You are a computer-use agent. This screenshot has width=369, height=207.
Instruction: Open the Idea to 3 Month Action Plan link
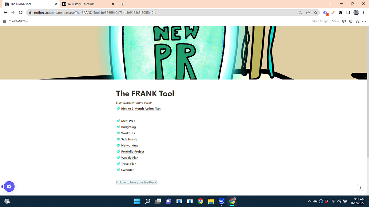coord(140,109)
